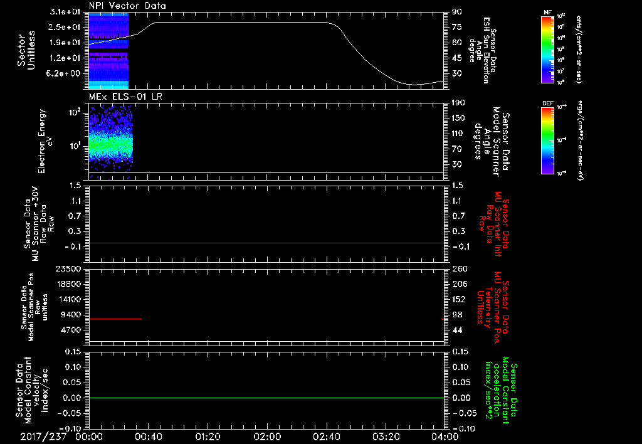Viewport: 642px width, 444px height.
Task: Click the 9400 scanner position tick value
Action: [70, 315]
